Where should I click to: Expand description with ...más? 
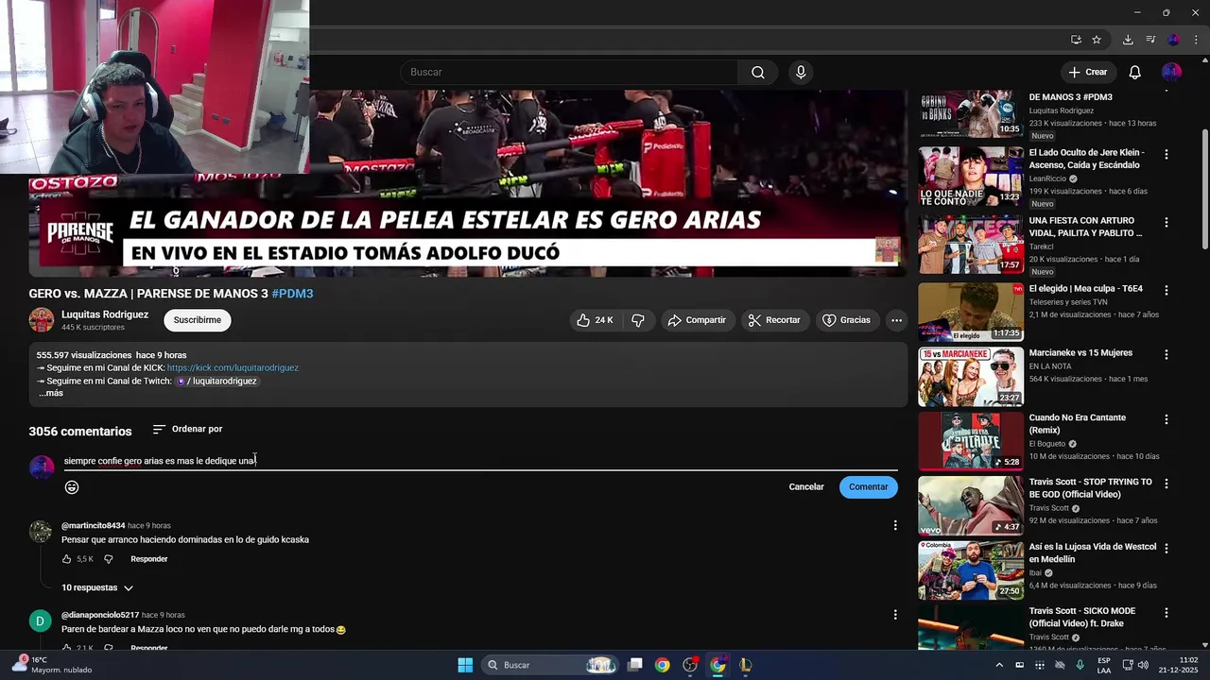51,393
